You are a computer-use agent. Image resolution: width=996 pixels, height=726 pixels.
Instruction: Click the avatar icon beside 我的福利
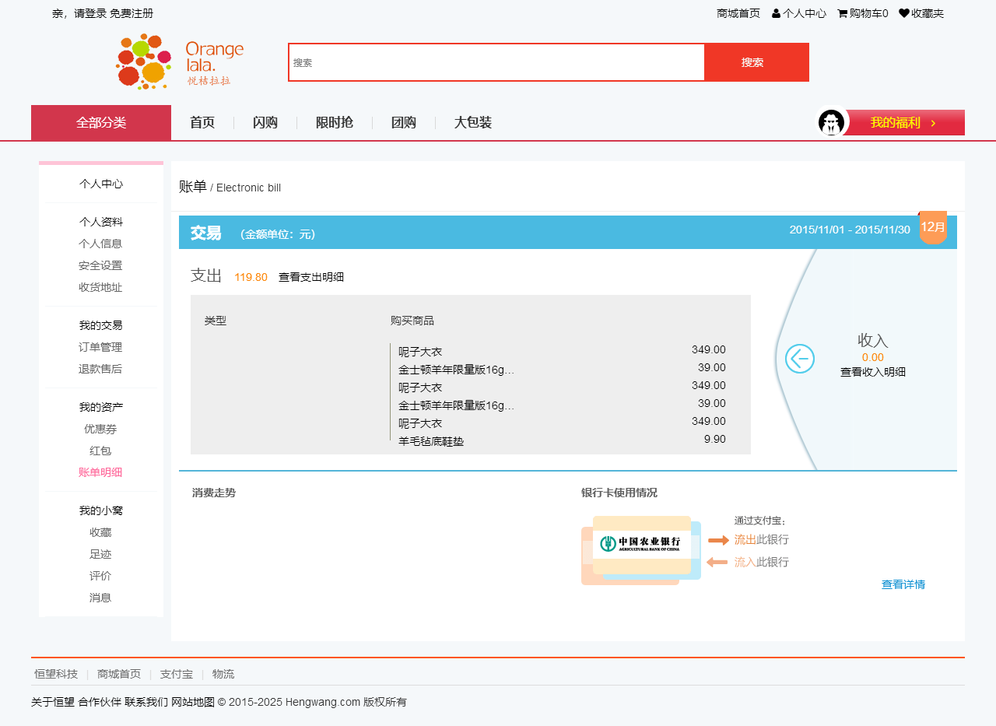[x=831, y=123]
